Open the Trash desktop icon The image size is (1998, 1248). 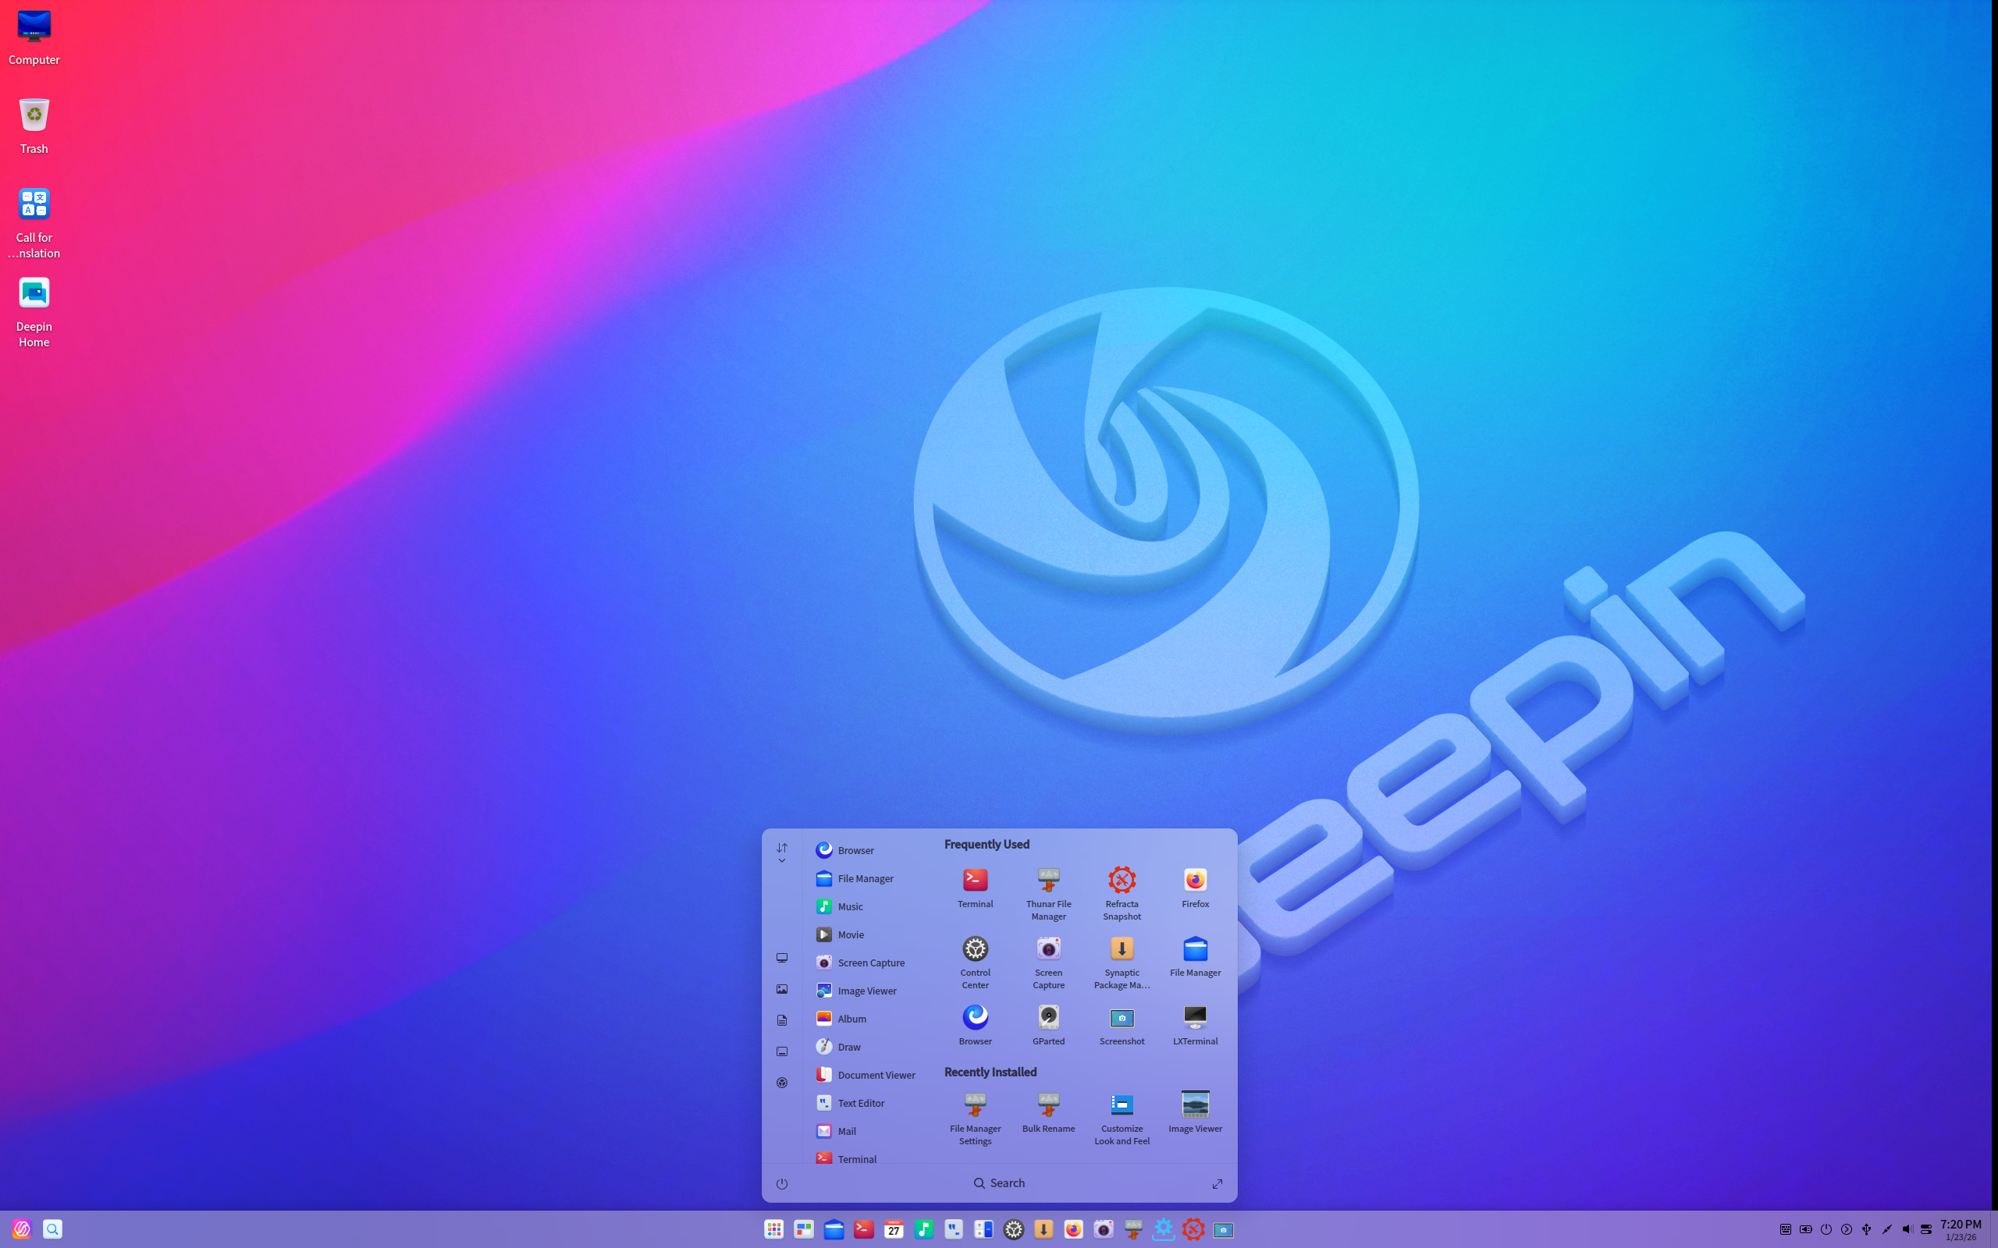34,126
